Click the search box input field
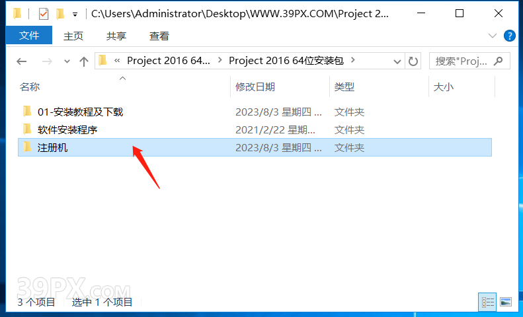 click(x=462, y=61)
